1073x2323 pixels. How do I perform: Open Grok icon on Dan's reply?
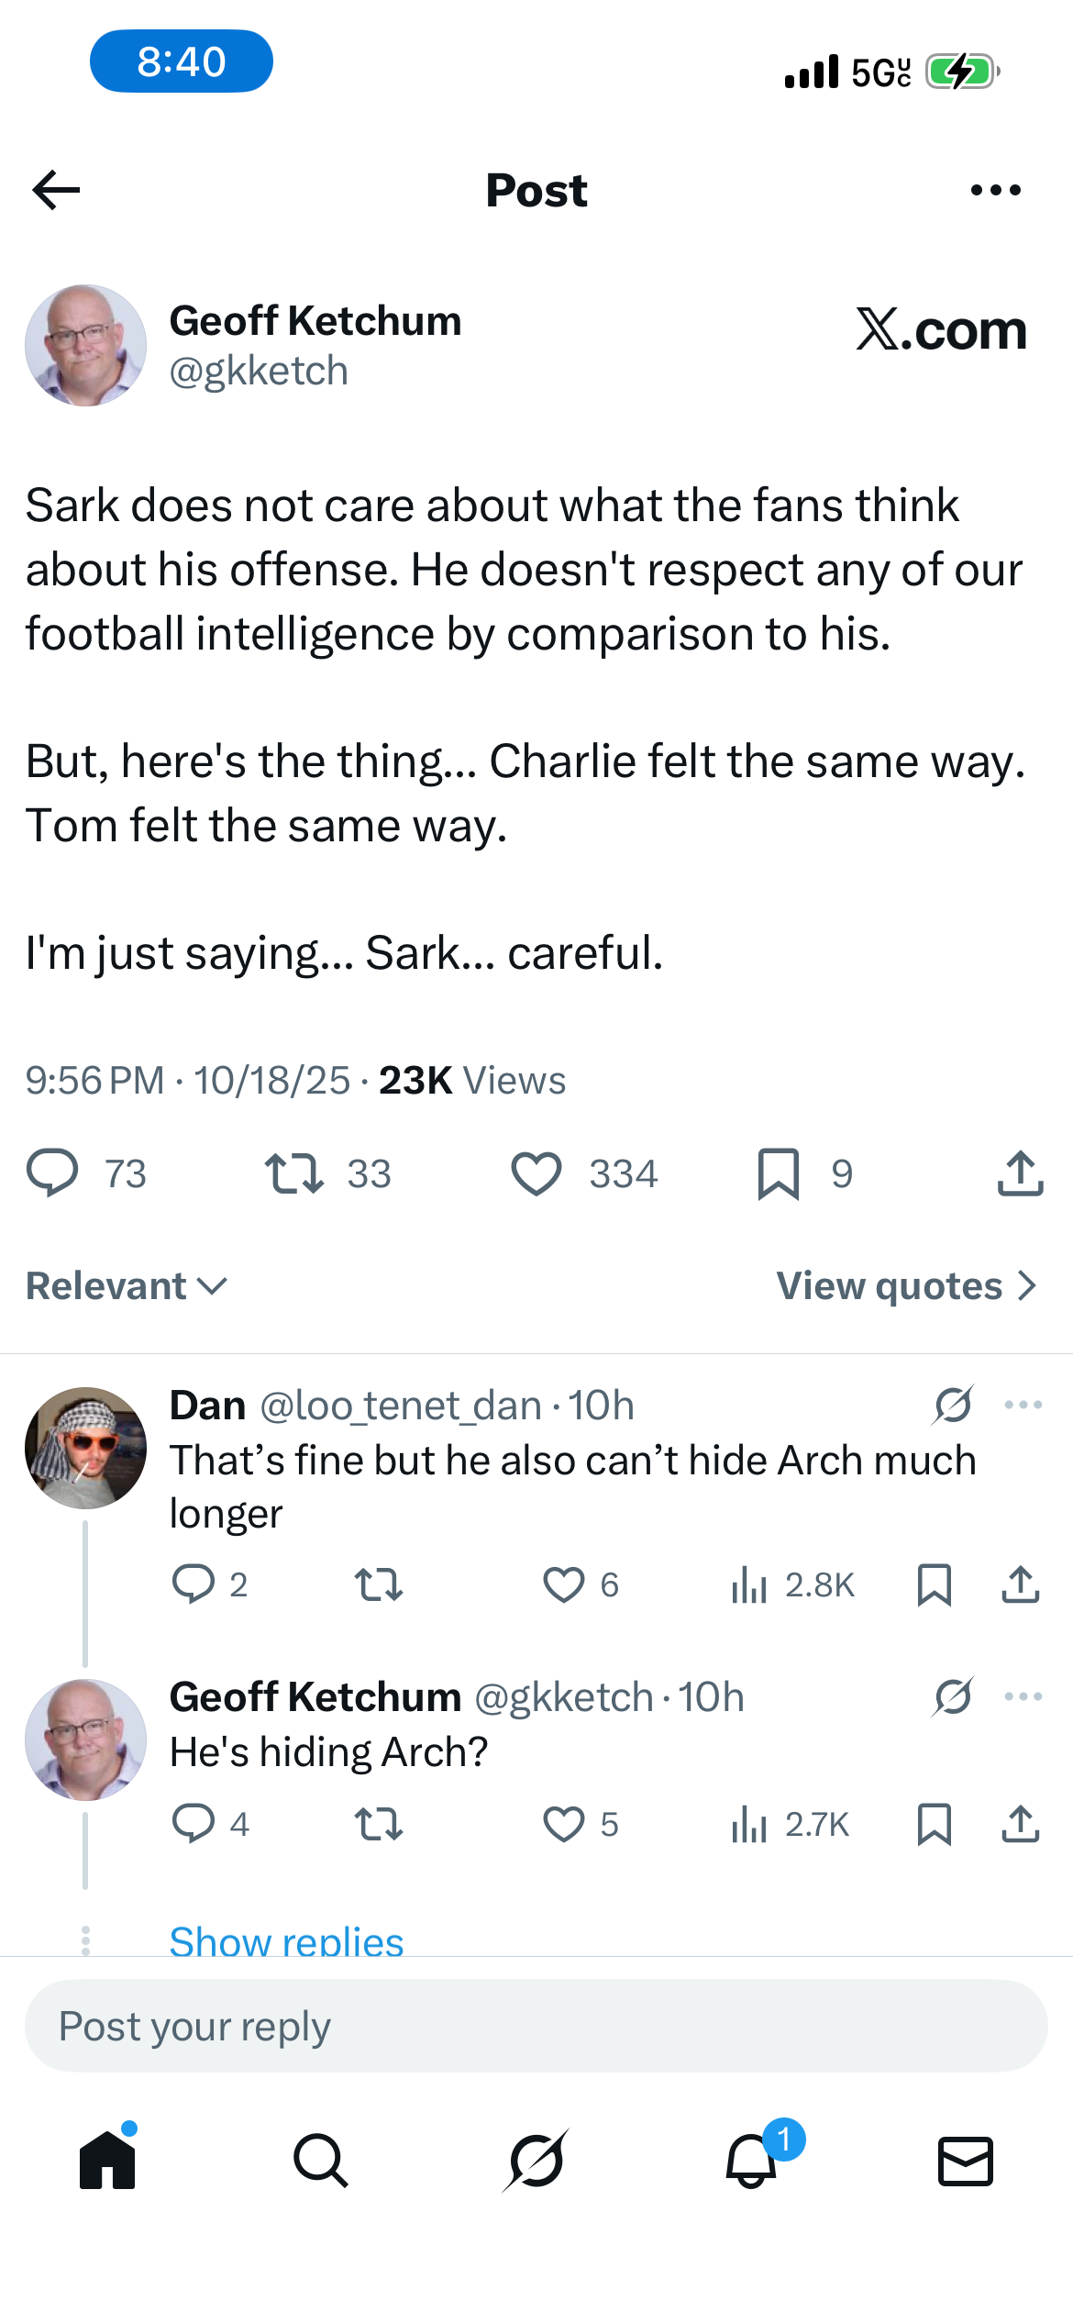pos(953,1405)
